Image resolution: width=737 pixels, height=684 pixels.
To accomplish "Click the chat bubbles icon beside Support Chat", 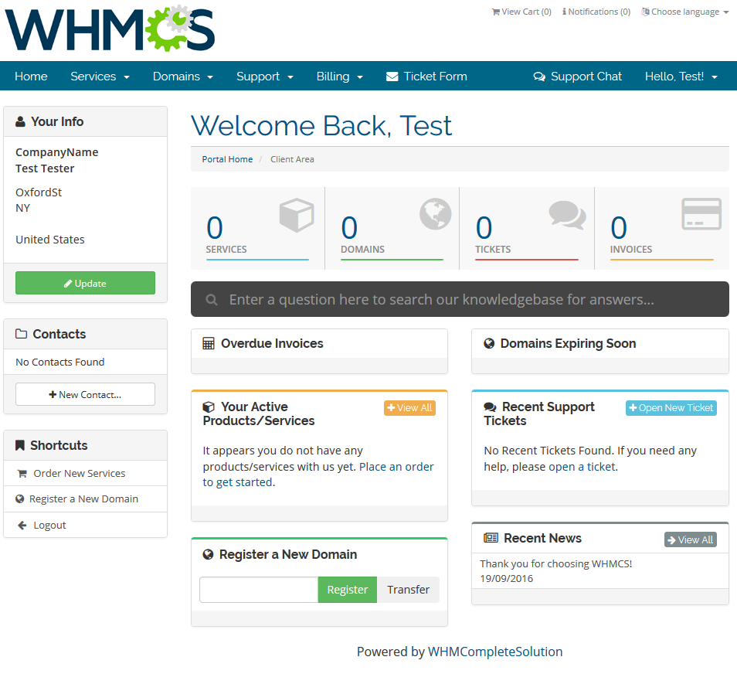I will (539, 77).
